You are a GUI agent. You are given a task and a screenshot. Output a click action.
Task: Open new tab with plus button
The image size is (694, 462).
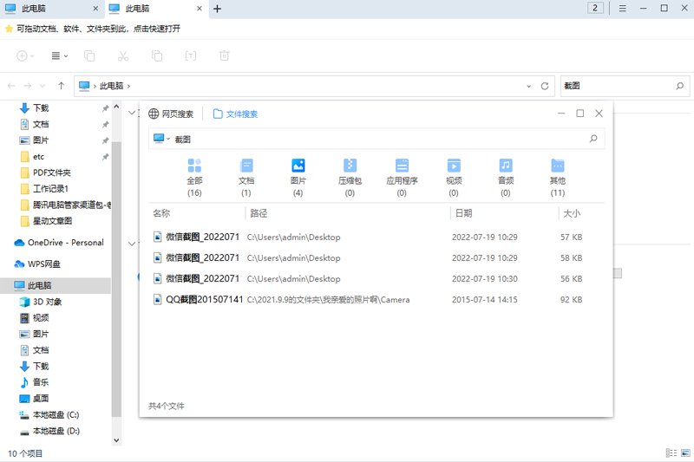tap(217, 9)
